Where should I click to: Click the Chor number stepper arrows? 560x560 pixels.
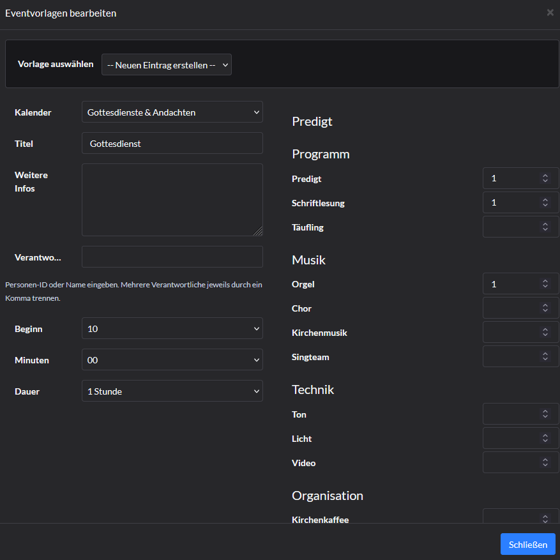pyautogui.click(x=545, y=308)
